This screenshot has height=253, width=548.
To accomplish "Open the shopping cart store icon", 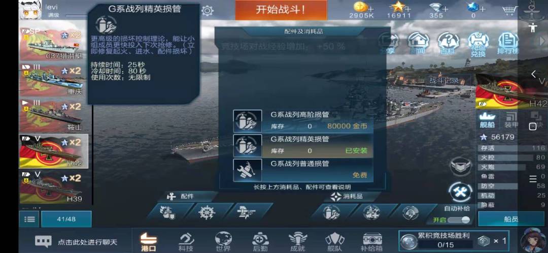I will 510,11.
